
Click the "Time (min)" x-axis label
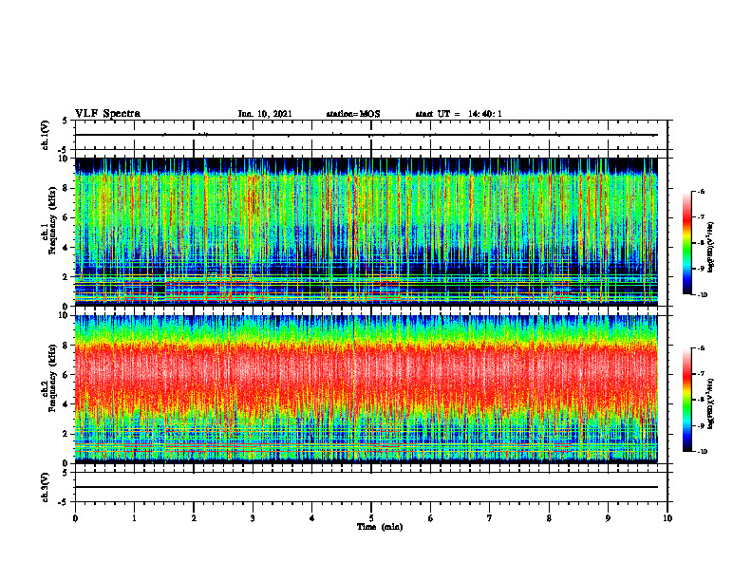[380, 527]
